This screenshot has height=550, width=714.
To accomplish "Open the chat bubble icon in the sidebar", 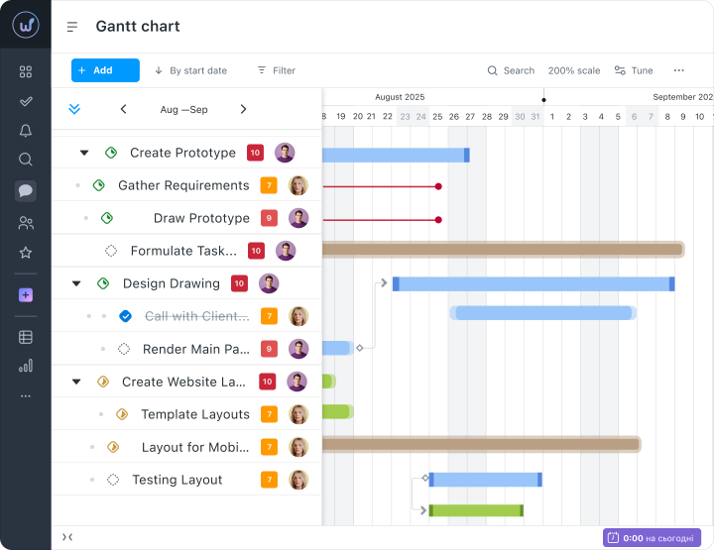I will 26,190.
